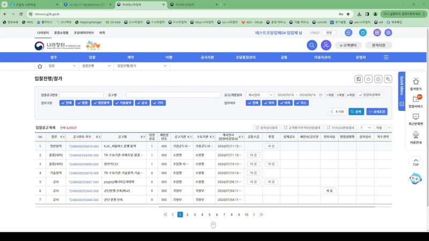Open 공고기관 column filter dropdown

click(x=191, y=137)
